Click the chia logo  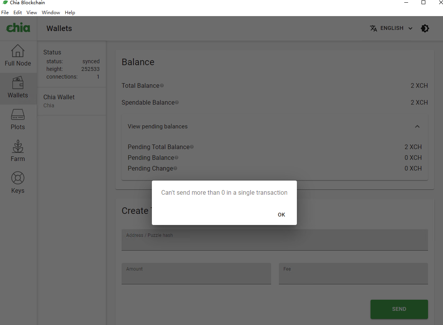tap(18, 28)
